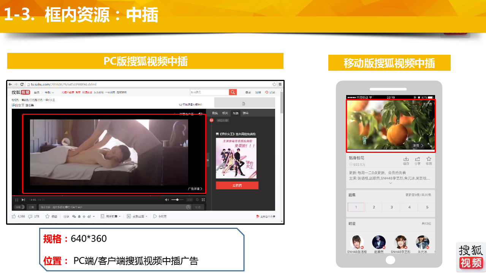The height and width of the screenshot is (273, 486).
Task: Tap the 分享 share icon on mobile
Action: pos(418,161)
